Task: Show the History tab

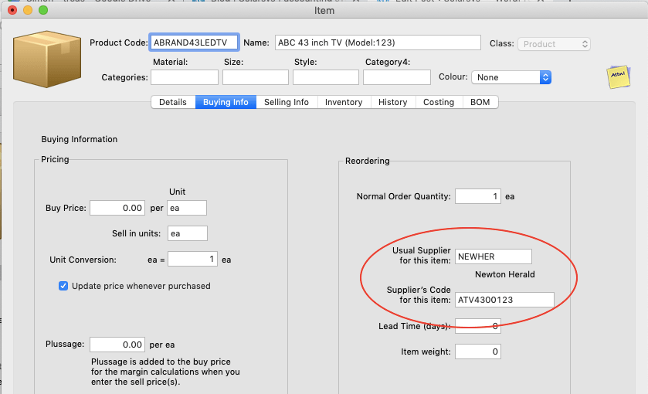Action: (x=393, y=102)
